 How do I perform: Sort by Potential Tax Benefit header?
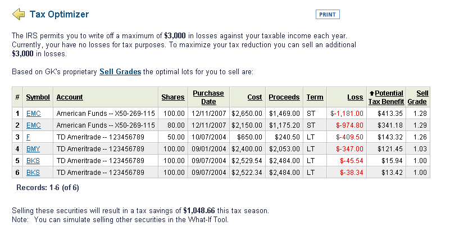click(x=387, y=97)
